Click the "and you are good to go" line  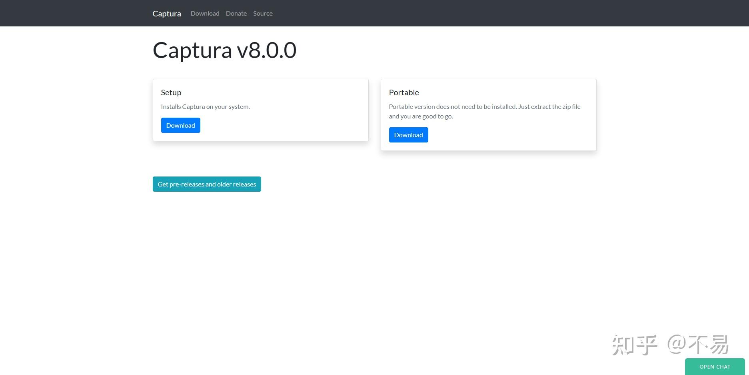click(x=421, y=116)
